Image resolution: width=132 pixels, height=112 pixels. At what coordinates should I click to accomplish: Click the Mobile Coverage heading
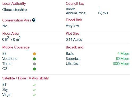pos(16,47)
